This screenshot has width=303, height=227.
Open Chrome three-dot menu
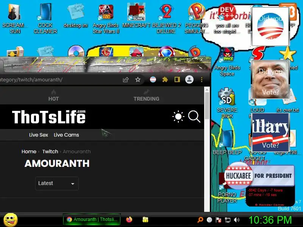coord(201,79)
